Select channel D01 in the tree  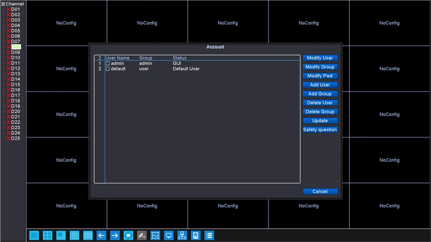[x=16, y=9]
